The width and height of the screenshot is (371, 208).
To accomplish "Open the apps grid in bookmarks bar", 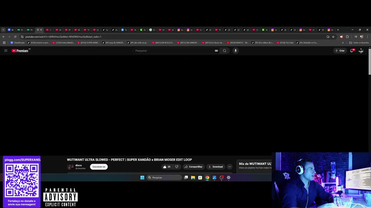I will pos(4,43).
